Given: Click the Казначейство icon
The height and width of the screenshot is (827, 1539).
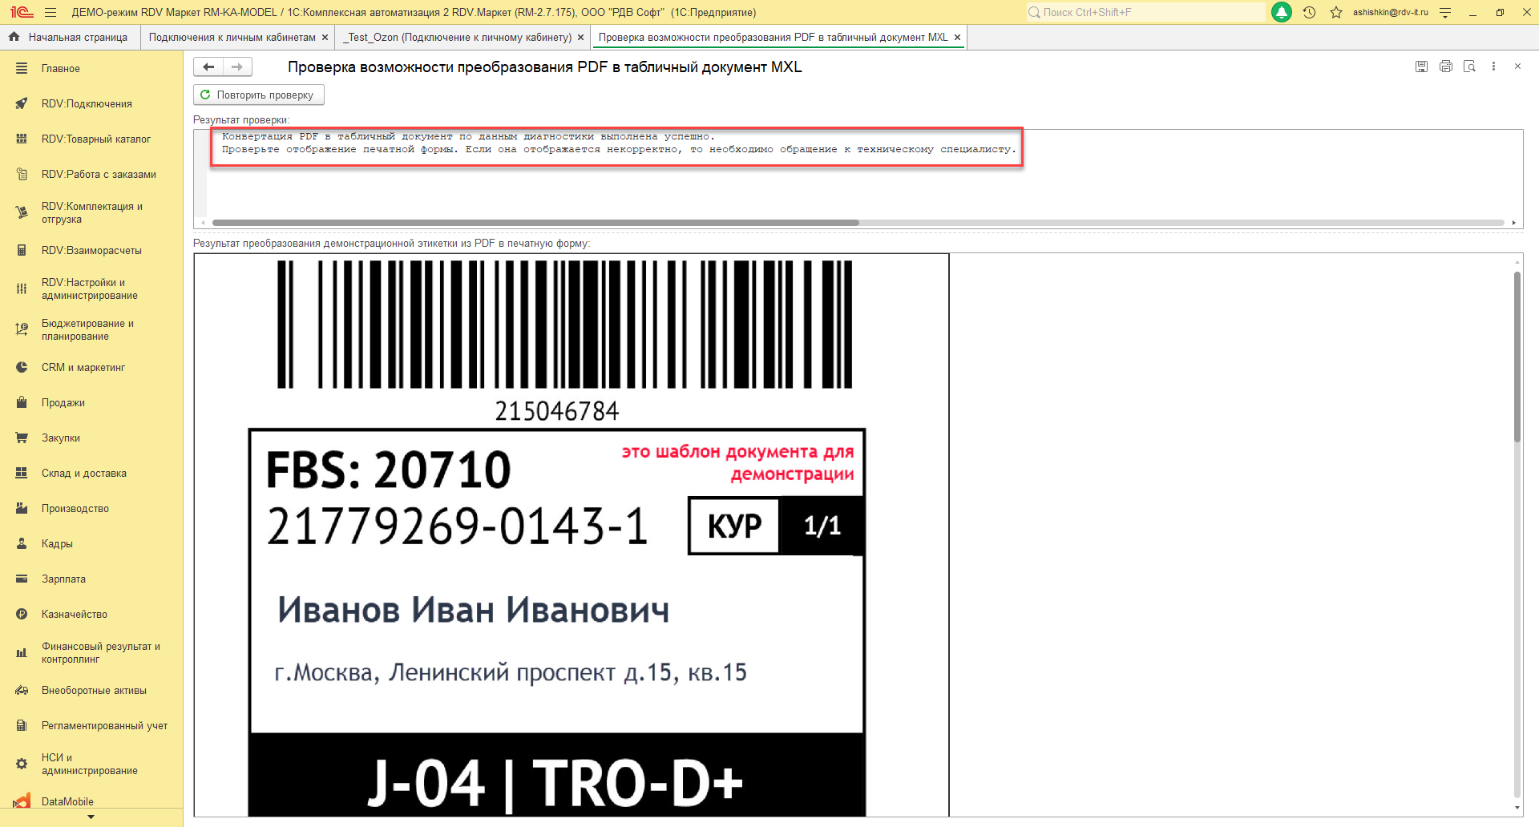Looking at the screenshot, I should pos(22,615).
